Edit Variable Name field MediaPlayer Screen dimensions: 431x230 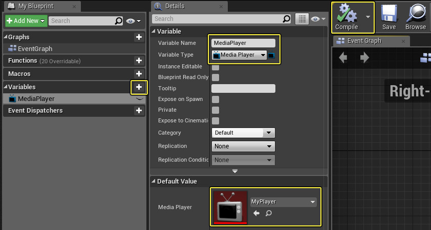pyautogui.click(x=243, y=43)
